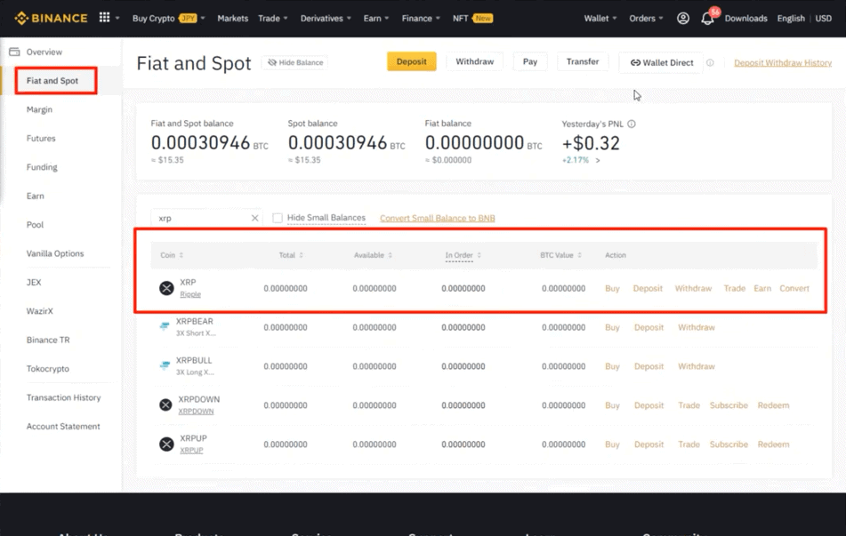Focus the coin search field containing xrp
Image resolution: width=846 pixels, height=536 pixels.
(206, 218)
